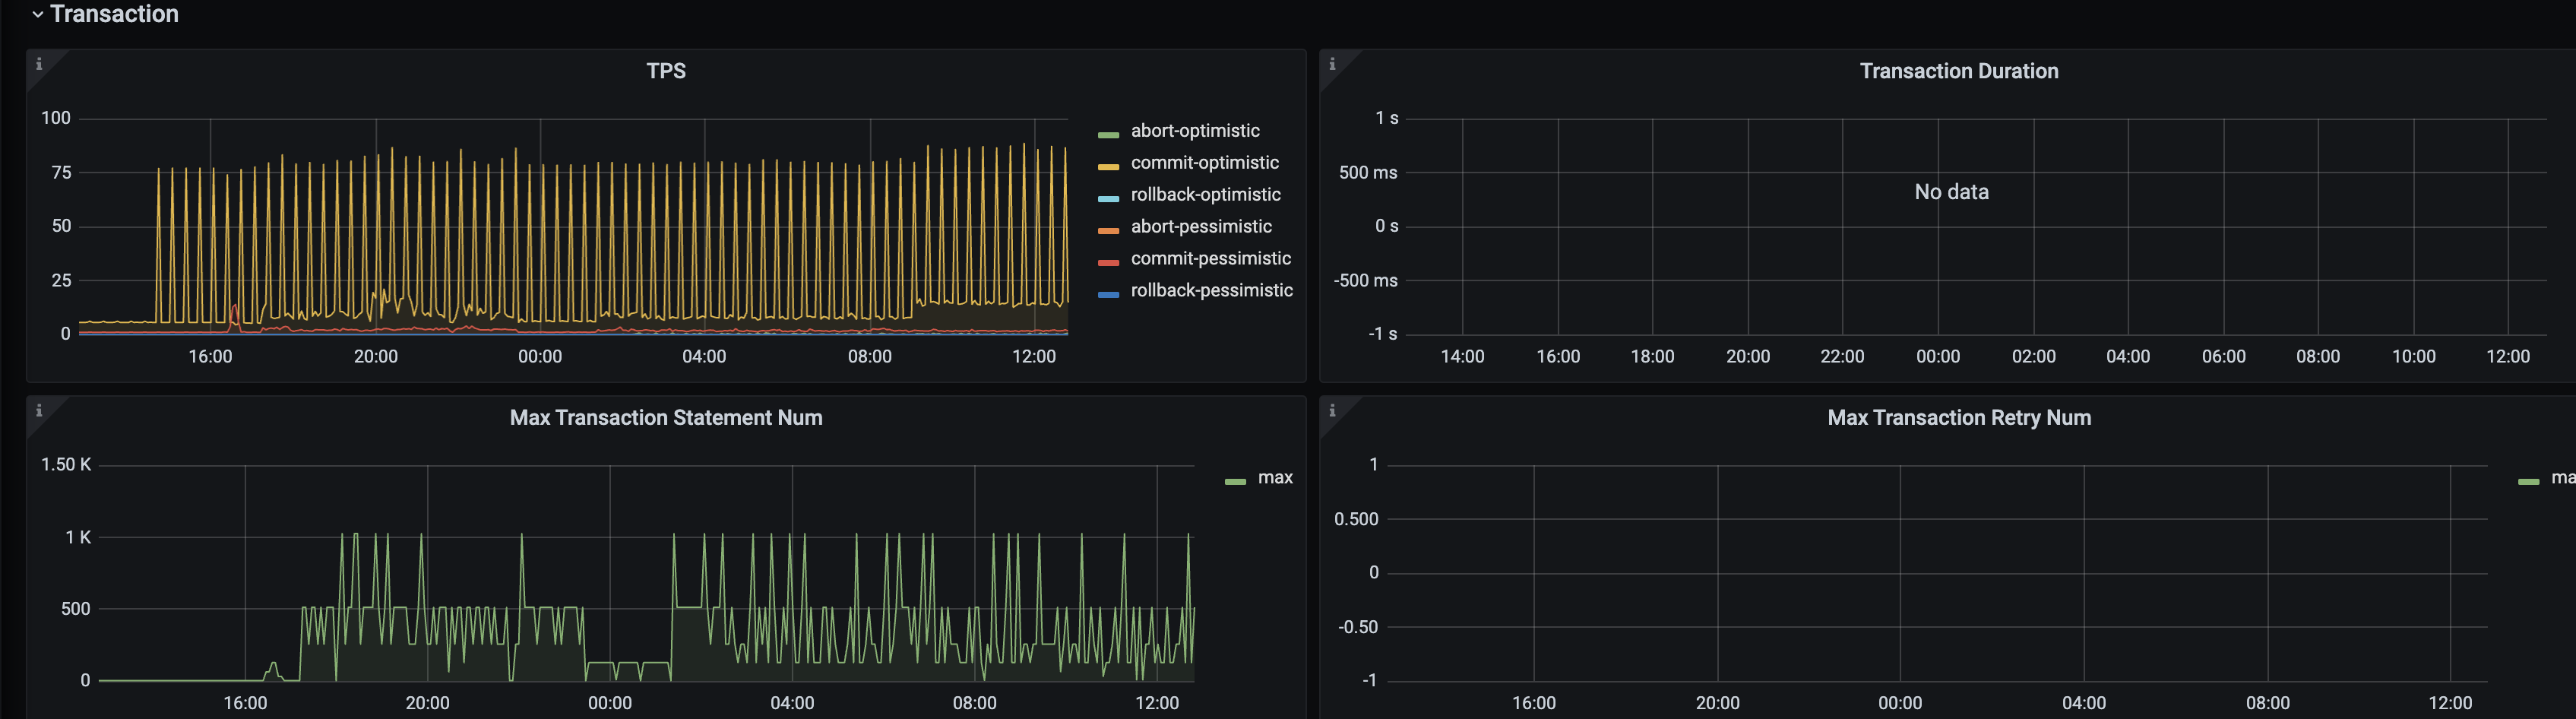Viewport: 2576px width, 719px height.
Task: Toggle the commit-optimistic series label in legend
Action: (x=1204, y=163)
